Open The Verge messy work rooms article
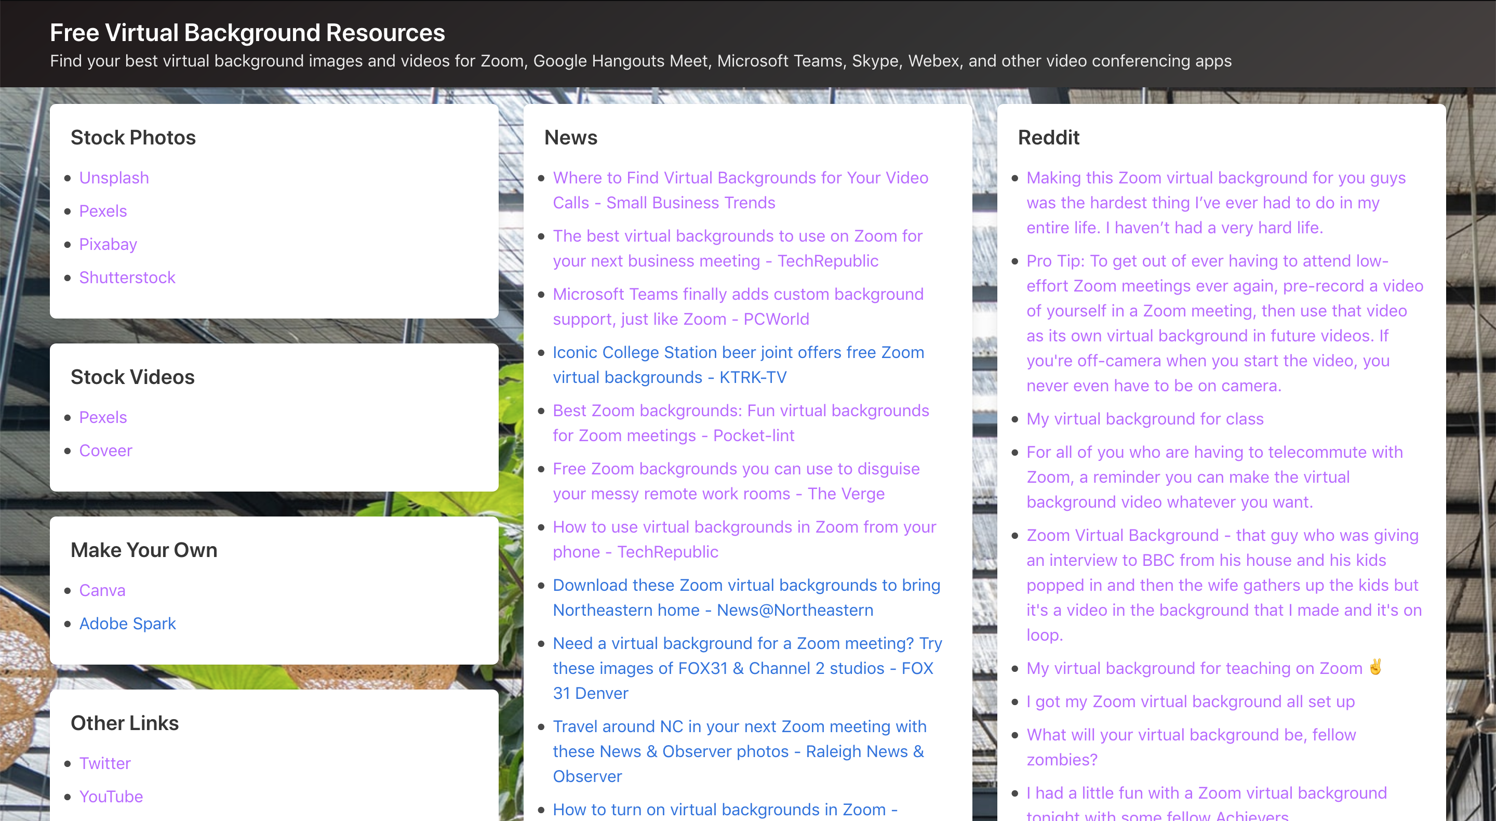This screenshot has width=1496, height=821. pyautogui.click(x=736, y=481)
